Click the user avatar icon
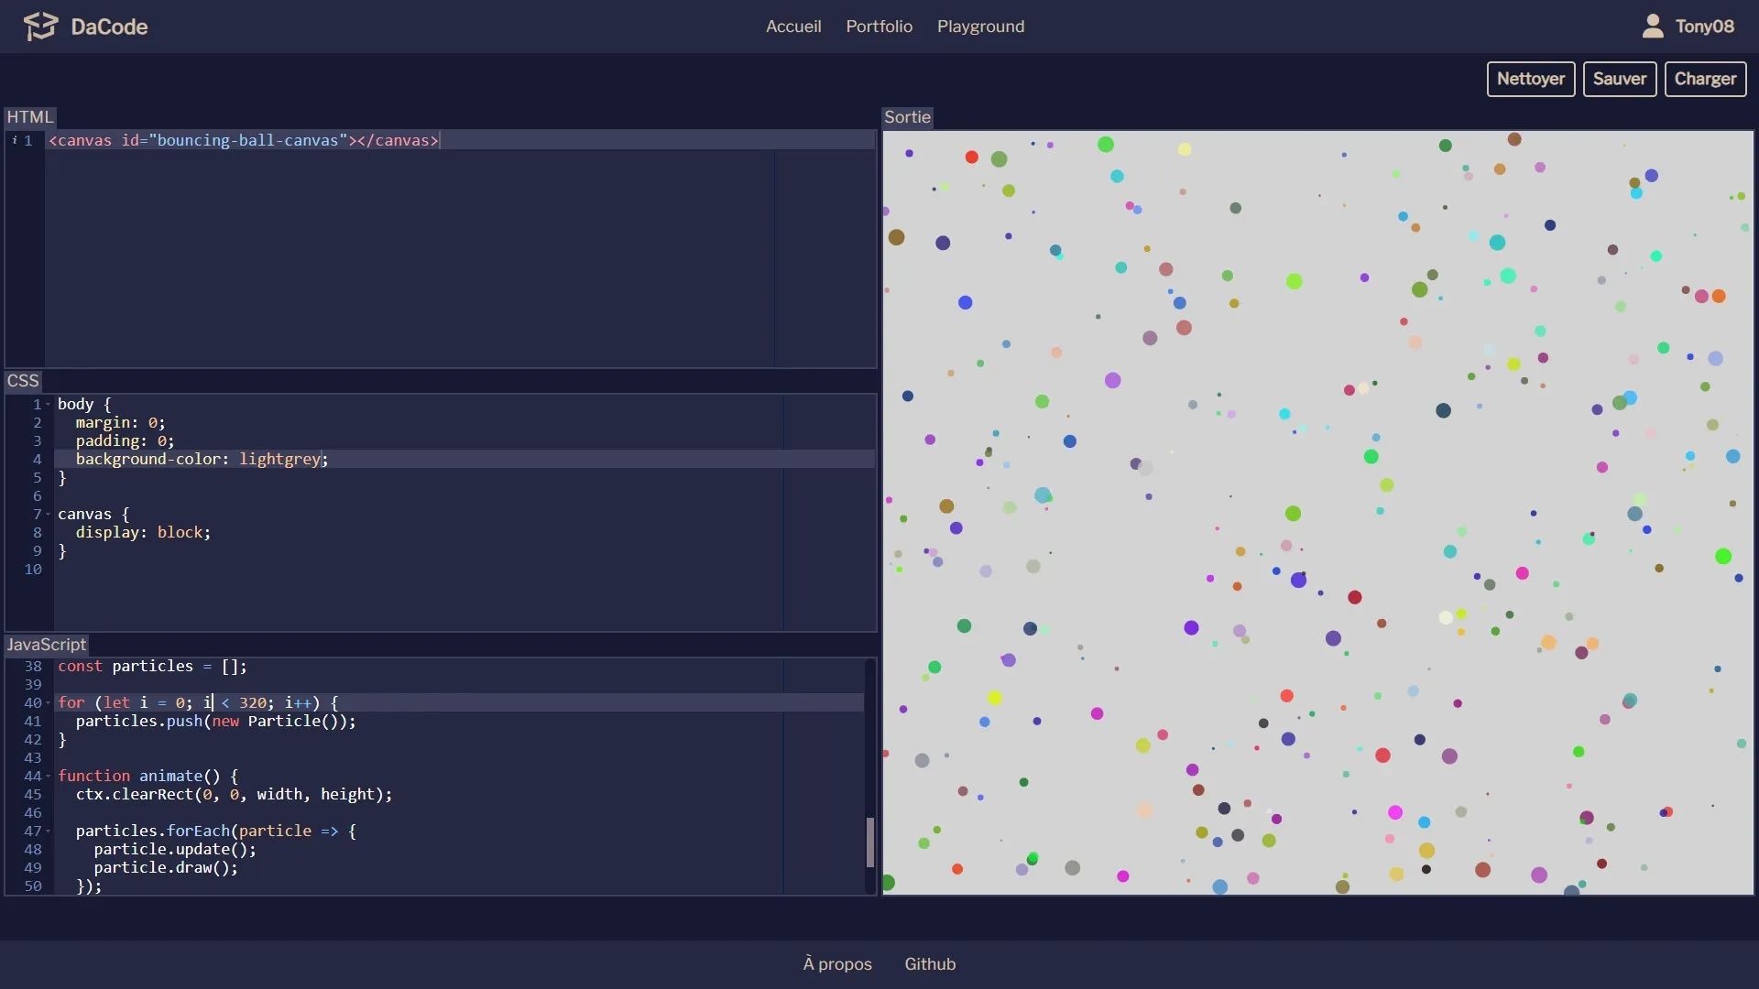1759x989 pixels. (x=1652, y=27)
